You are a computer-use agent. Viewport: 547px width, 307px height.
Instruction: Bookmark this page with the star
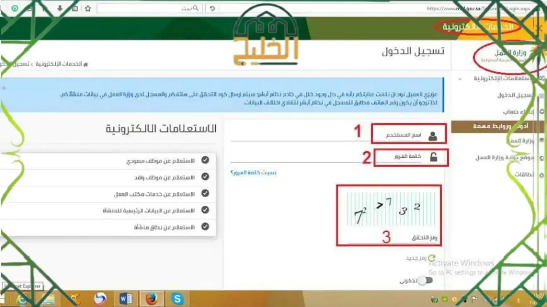(x=88, y=9)
